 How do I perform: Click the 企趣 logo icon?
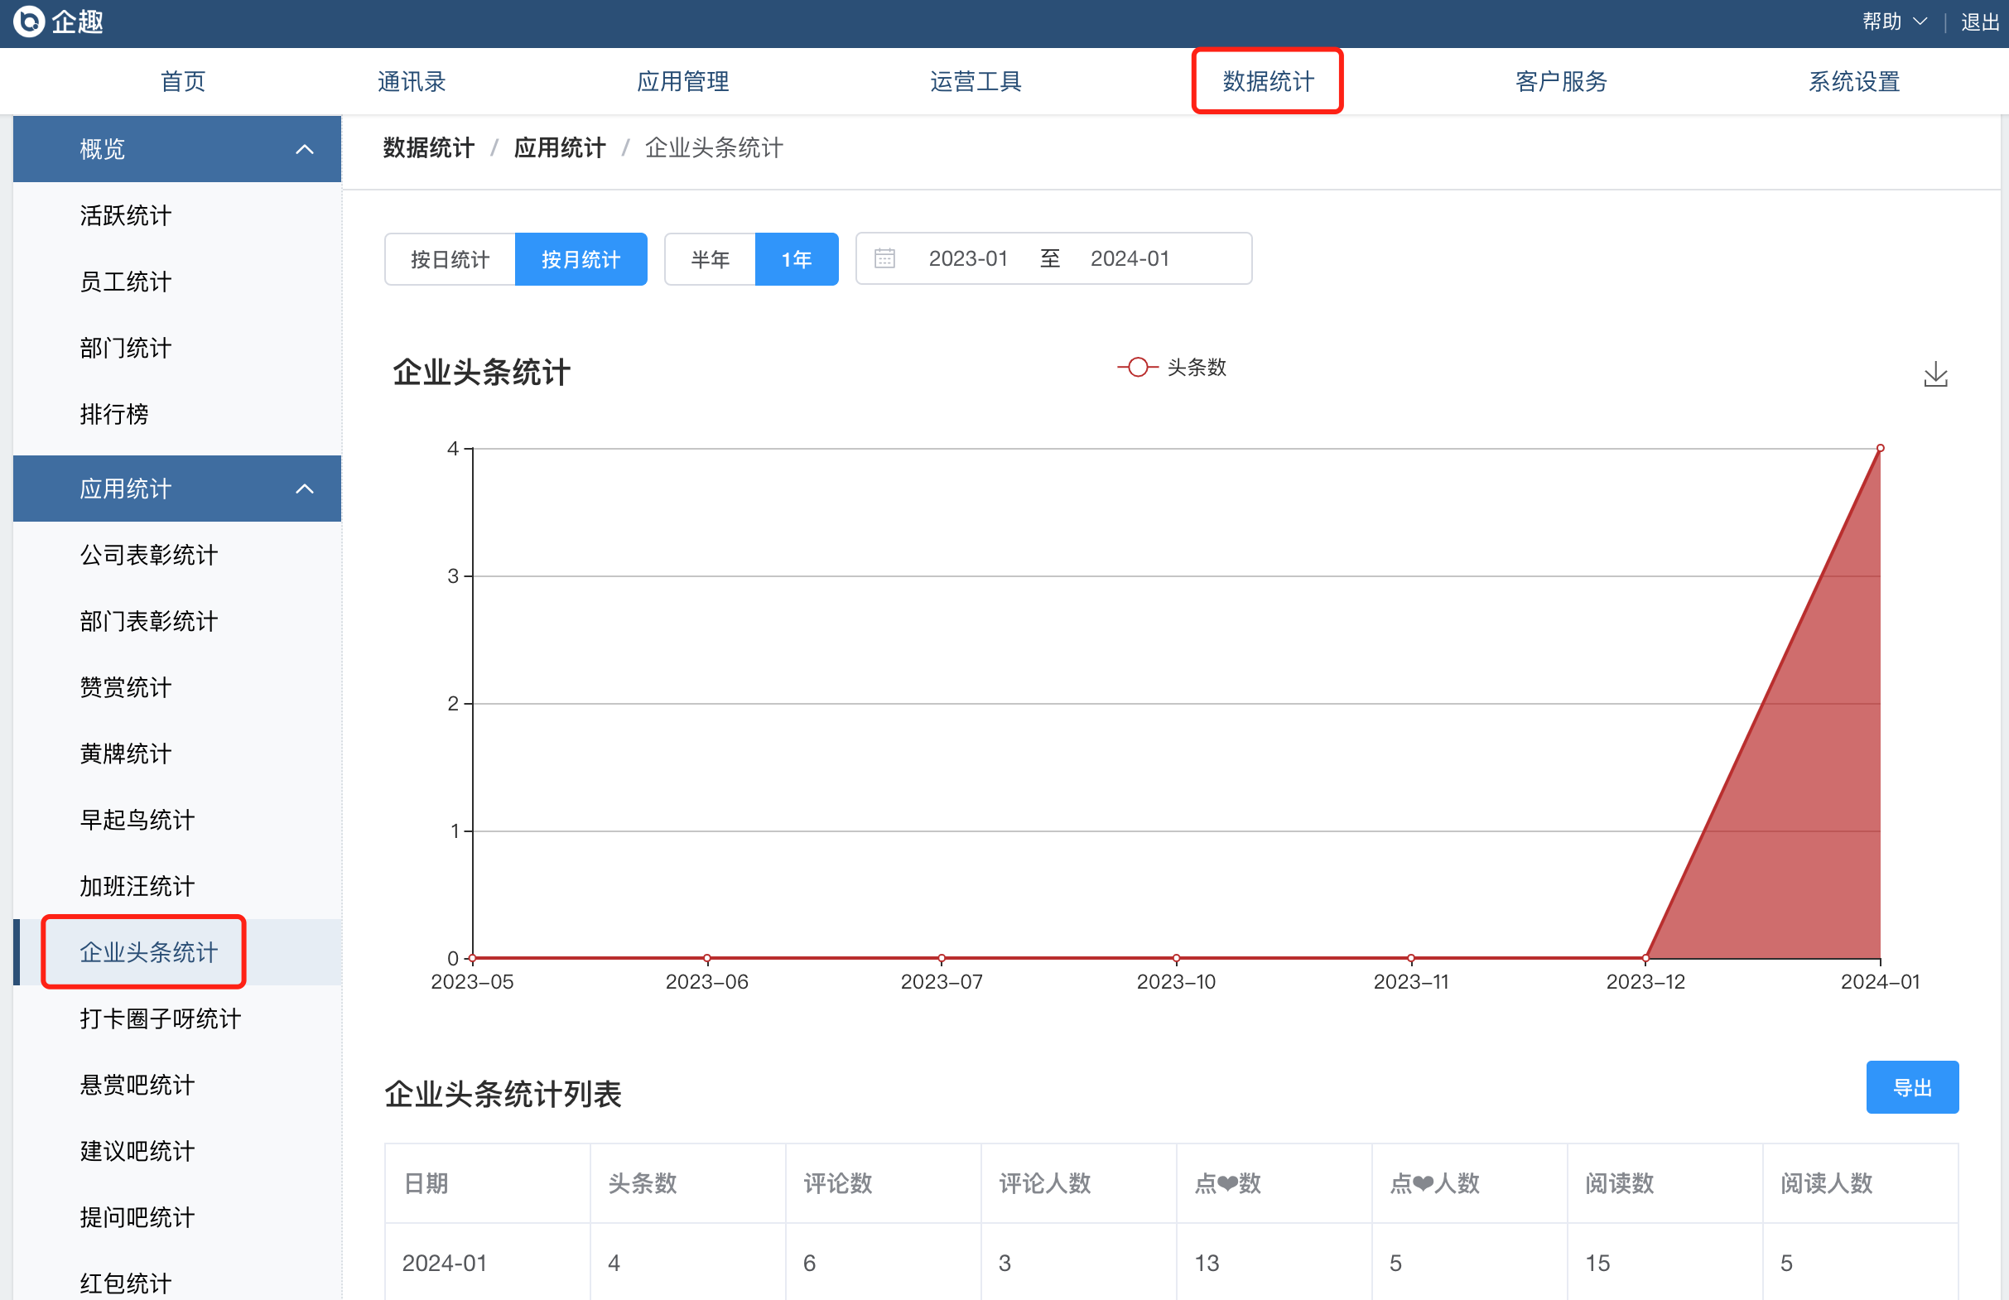pyautogui.click(x=29, y=21)
